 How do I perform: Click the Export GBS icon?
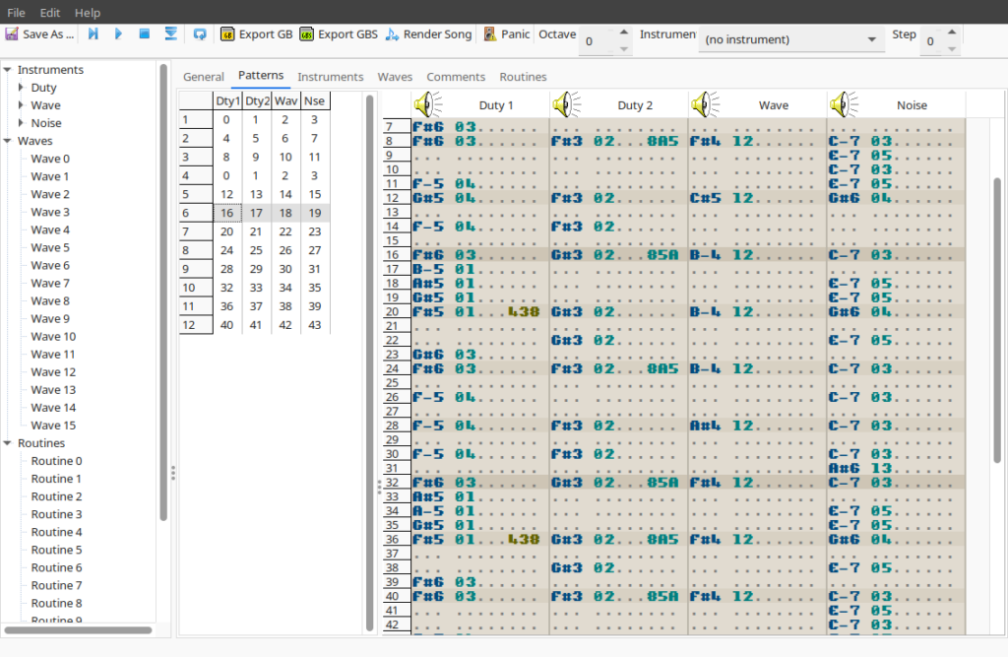point(306,34)
